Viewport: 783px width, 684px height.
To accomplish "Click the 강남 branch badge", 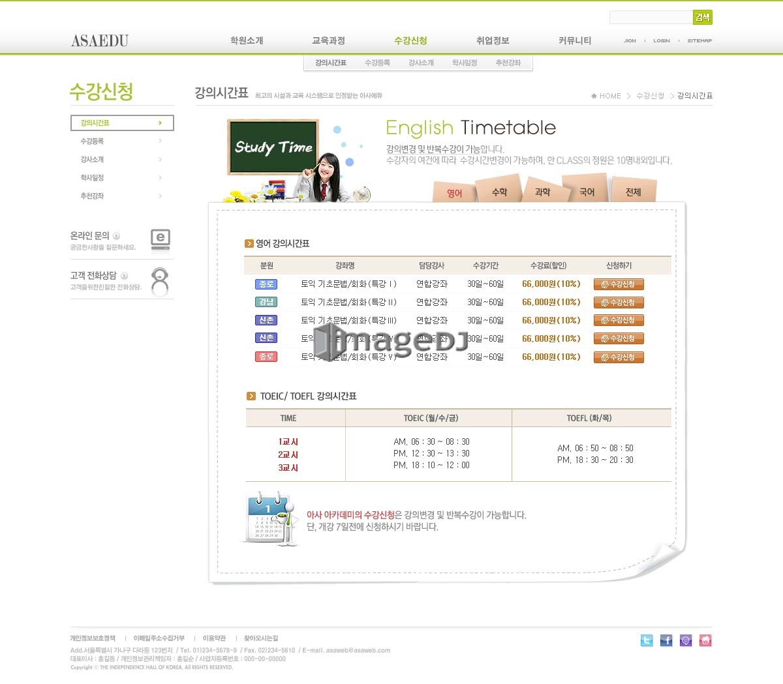I will 266,302.
